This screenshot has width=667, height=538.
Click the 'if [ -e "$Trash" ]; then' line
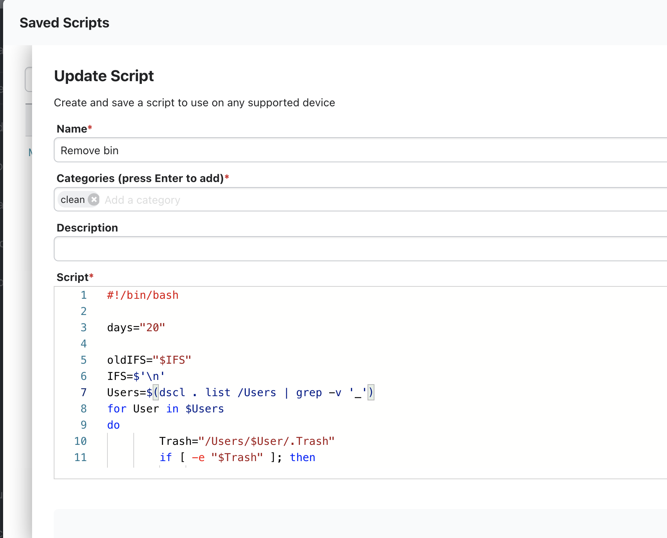(237, 457)
